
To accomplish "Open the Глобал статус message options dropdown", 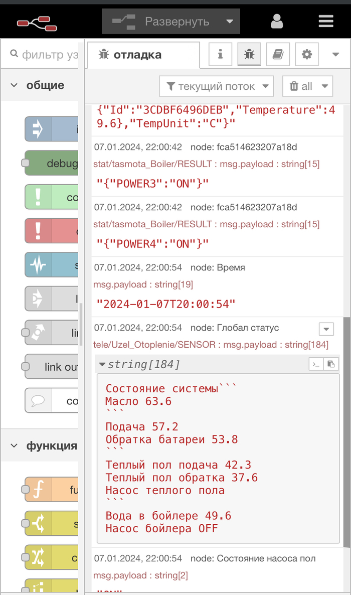I will tap(326, 329).
